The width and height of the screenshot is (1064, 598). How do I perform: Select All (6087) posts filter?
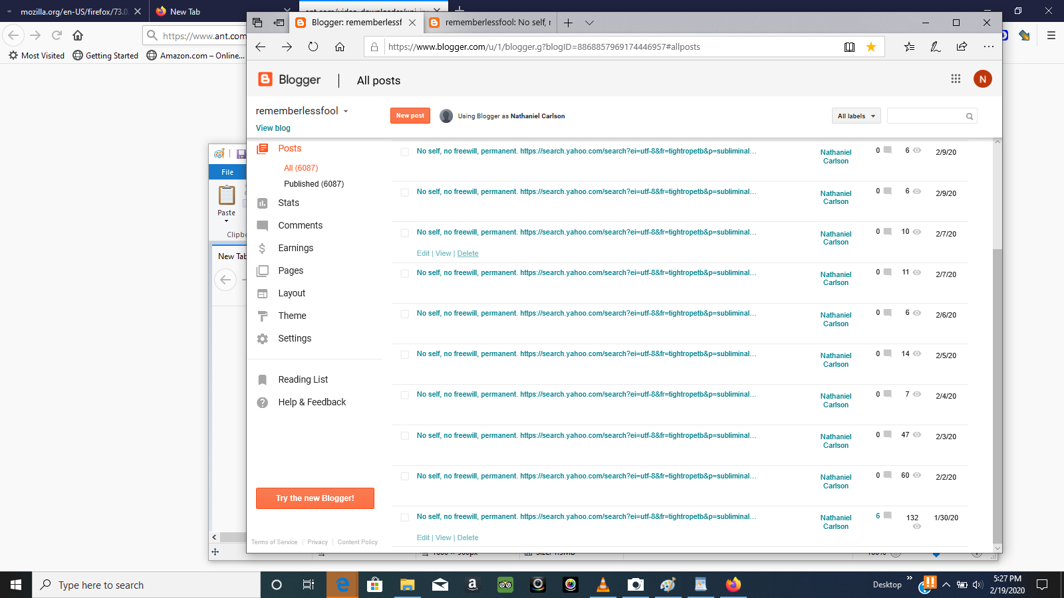coord(301,168)
